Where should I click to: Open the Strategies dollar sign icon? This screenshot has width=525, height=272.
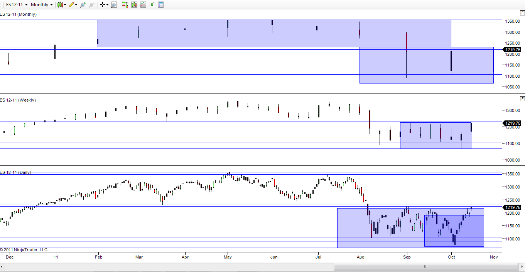coord(152,5)
